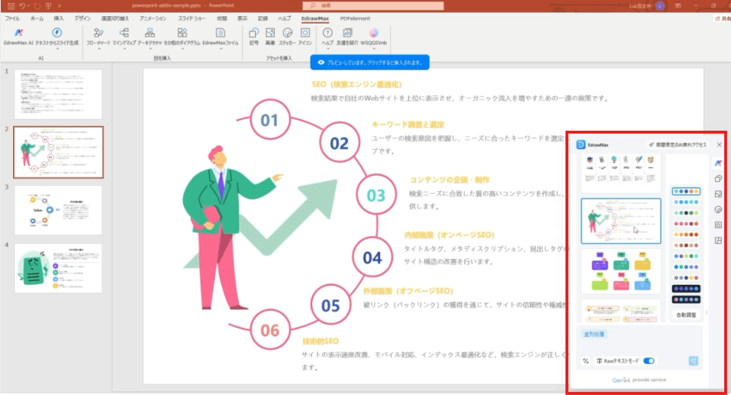Screen dimensions: 731x395
Task: Open the EdrawMax AI ribbon tool
Action: coord(18,37)
